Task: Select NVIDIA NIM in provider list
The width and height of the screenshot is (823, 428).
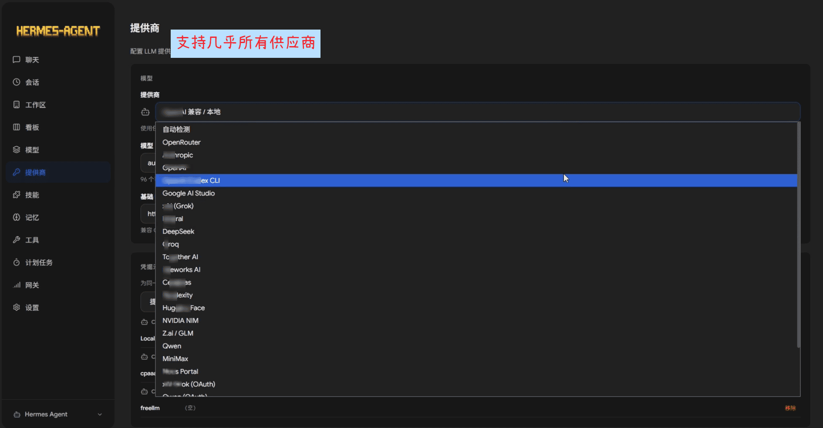Action: point(476,321)
